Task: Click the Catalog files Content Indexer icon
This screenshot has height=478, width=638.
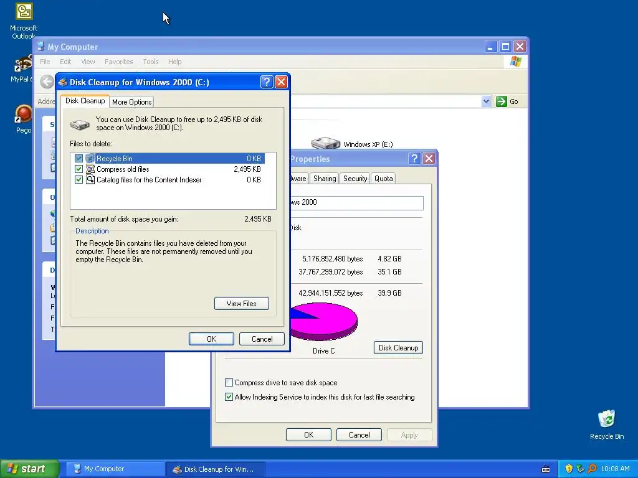Action: [x=90, y=180]
